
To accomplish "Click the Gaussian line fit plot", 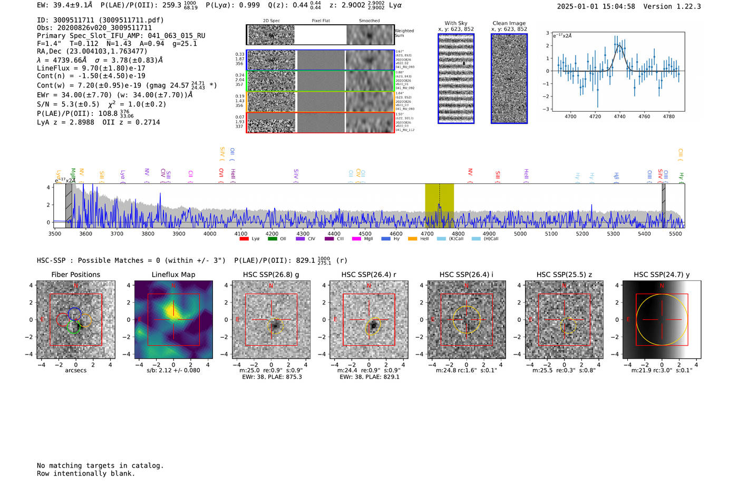I will point(618,72).
